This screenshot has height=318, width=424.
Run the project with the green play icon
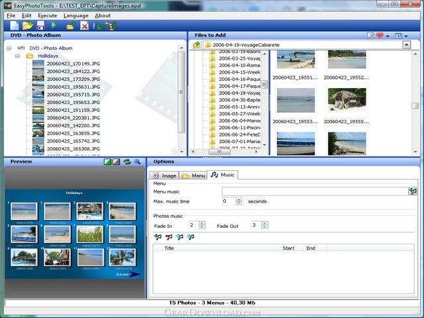pos(54,25)
